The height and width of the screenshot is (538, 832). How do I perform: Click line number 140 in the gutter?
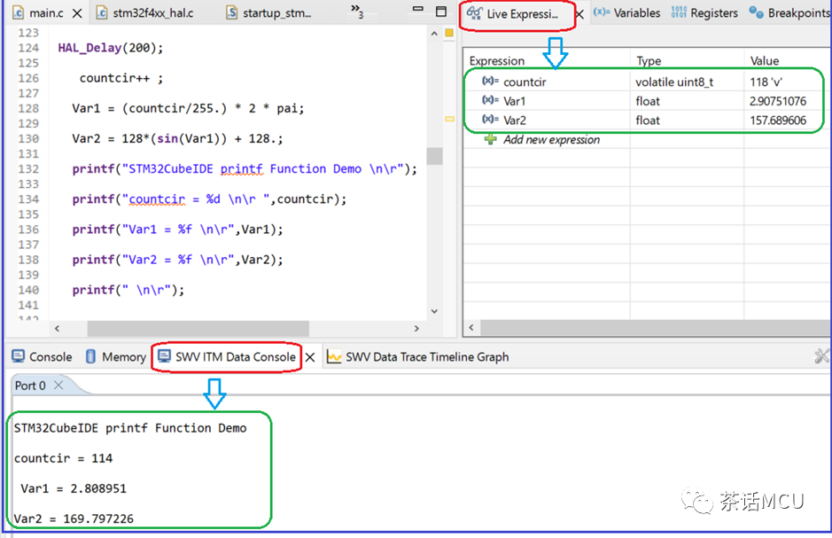(x=28, y=290)
